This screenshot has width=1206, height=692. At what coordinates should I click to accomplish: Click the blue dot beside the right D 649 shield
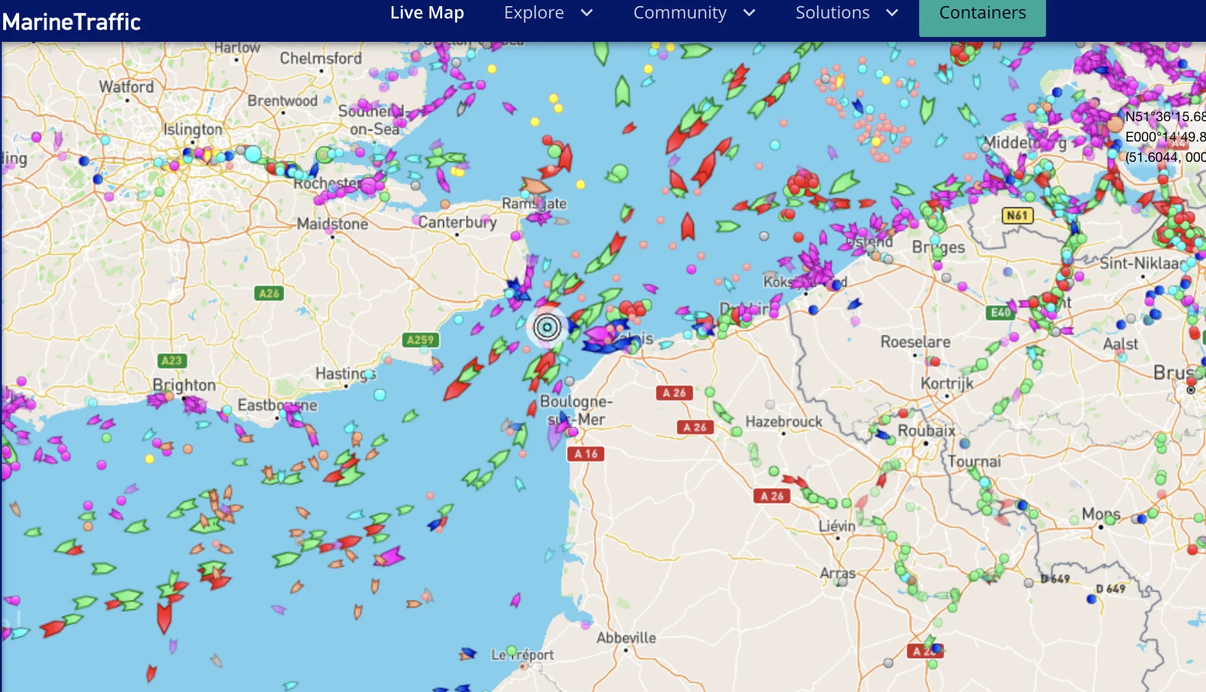pyautogui.click(x=1091, y=599)
